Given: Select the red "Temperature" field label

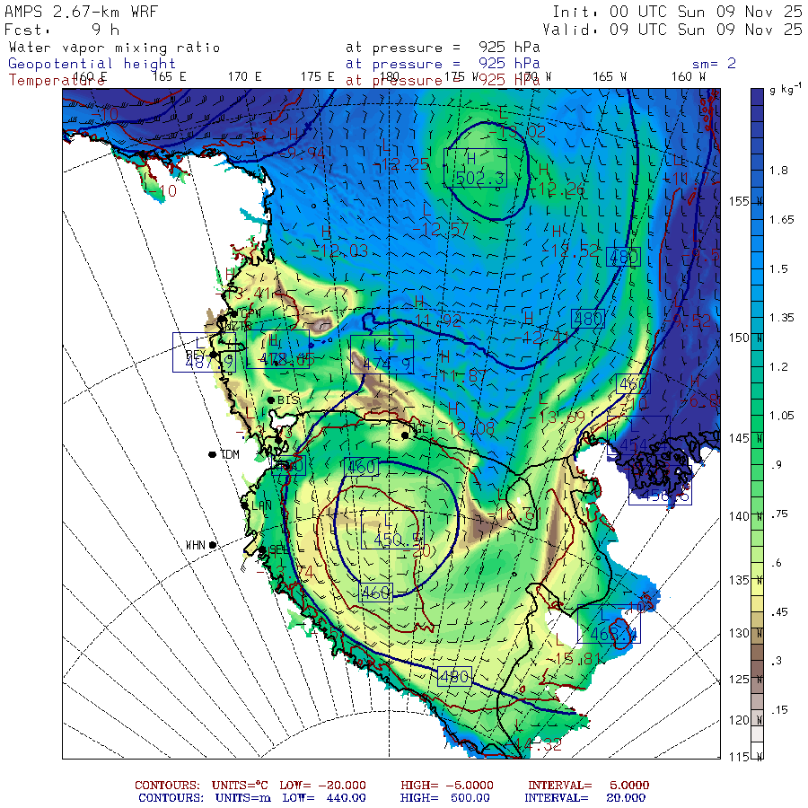Looking at the screenshot, I should pos(57,81).
